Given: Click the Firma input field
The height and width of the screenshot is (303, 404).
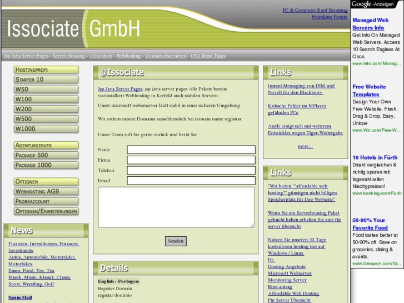Looking at the screenshot, I should pyautogui.click(x=191, y=160).
